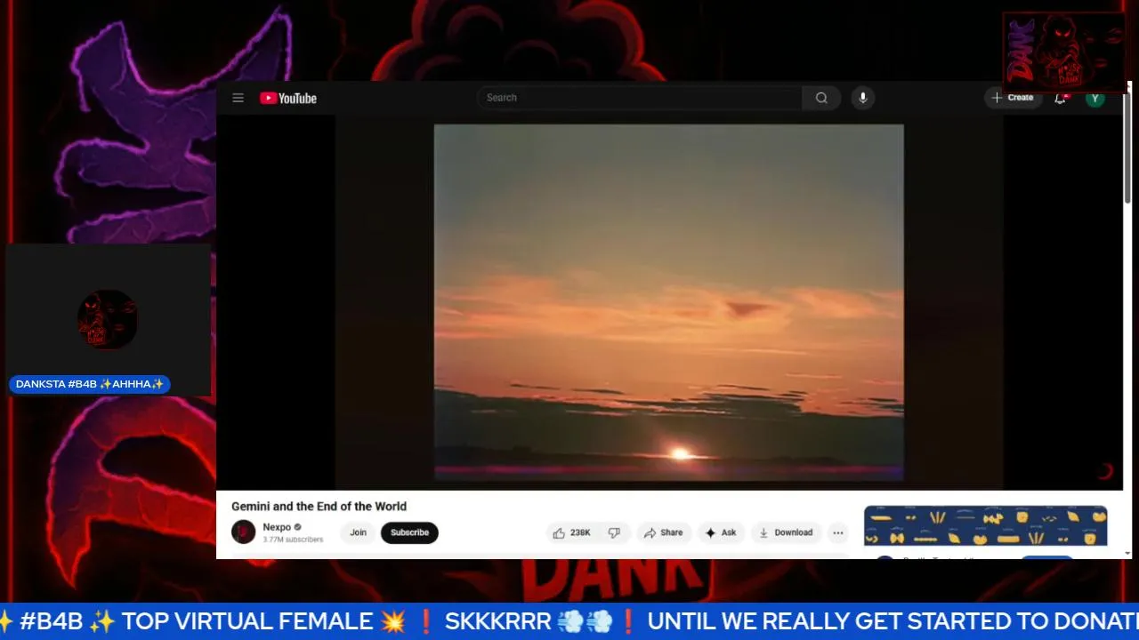Viewport: 1139px width, 640px height.
Task: Click the Join membership button
Action: (x=358, y=532)
